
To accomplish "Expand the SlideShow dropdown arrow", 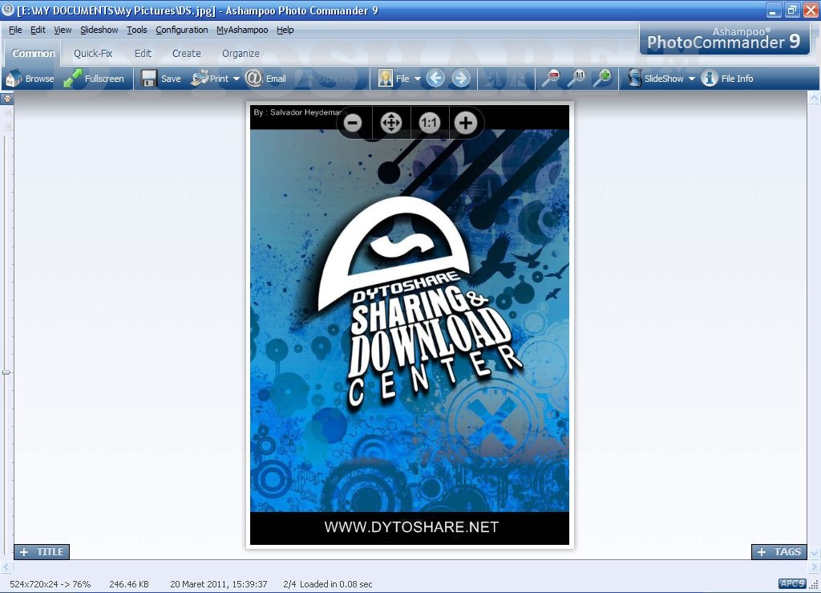I will 691,79.
